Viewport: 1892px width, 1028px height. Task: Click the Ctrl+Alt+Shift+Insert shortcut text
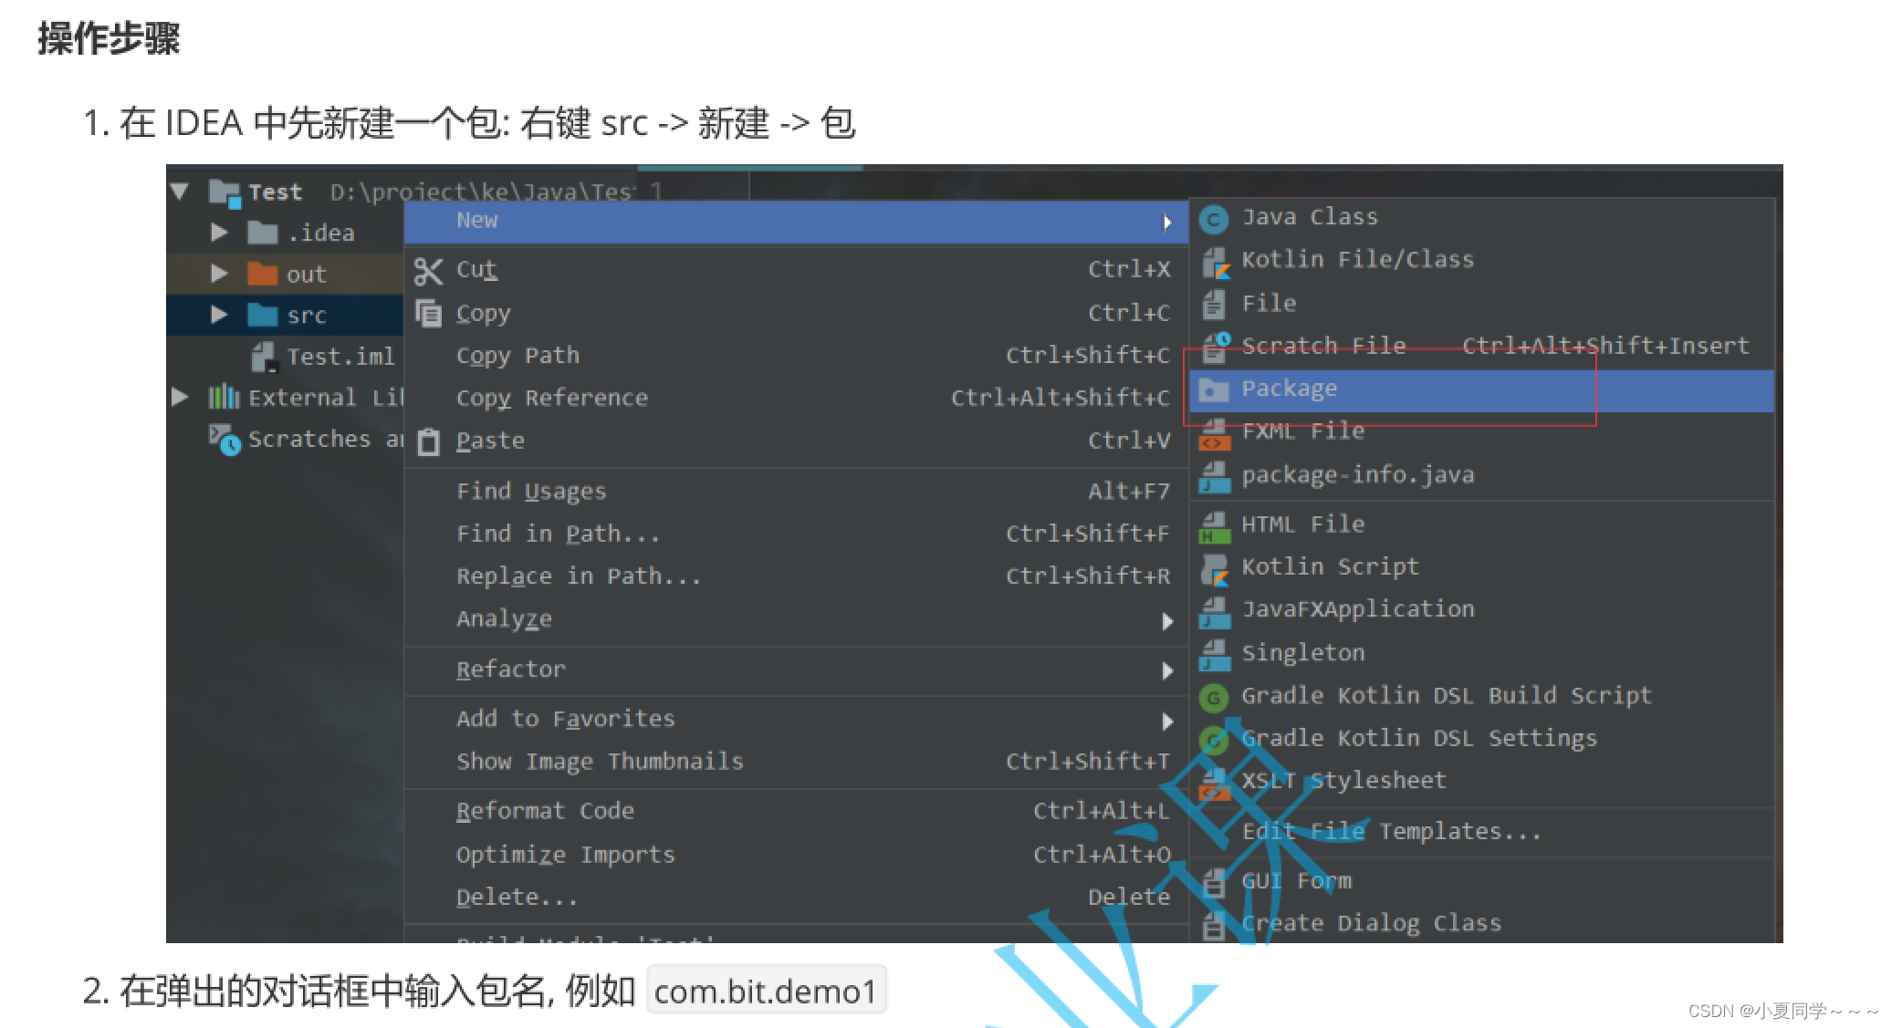(1605, 347)
